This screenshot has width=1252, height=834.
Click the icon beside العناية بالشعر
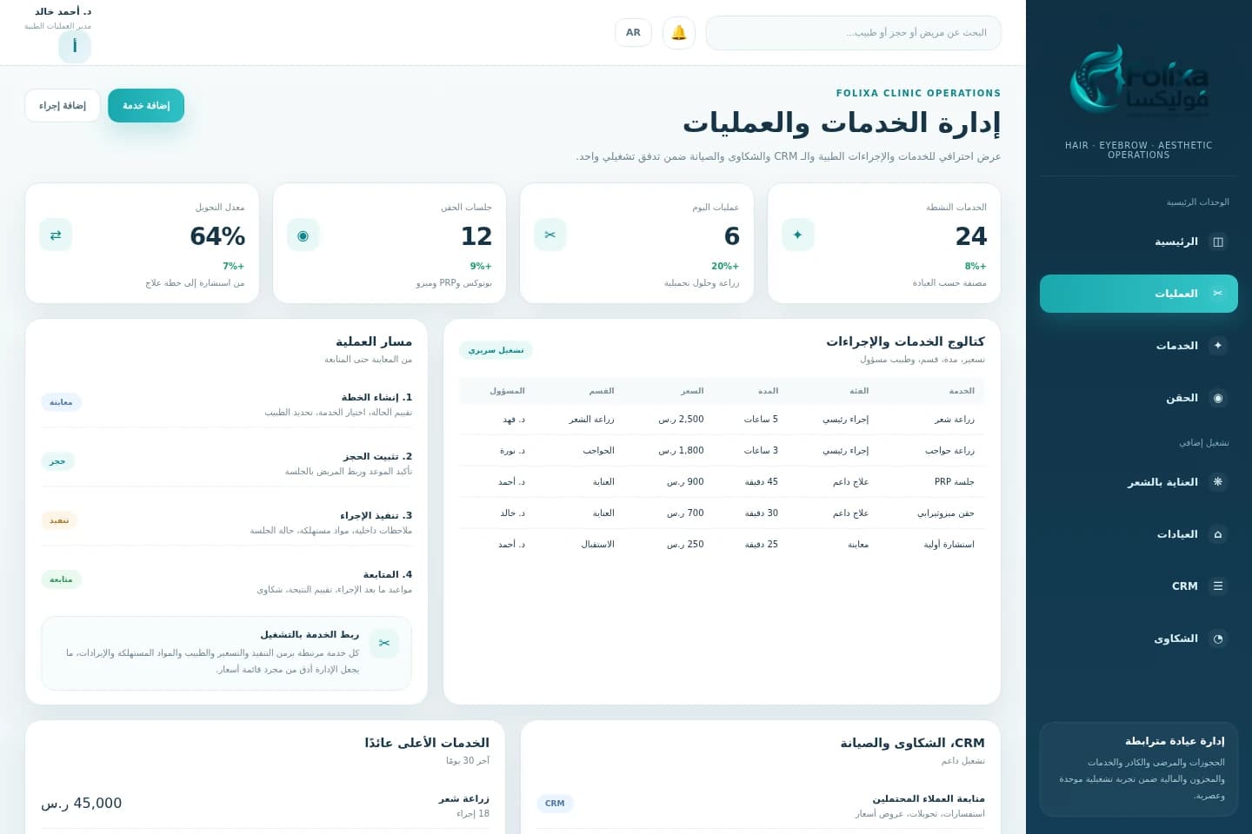tap(1218, 482)
